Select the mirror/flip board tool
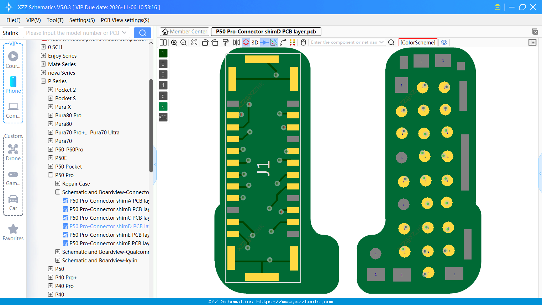The height and width of the screenshot is (305, 542). click(236, 42)
